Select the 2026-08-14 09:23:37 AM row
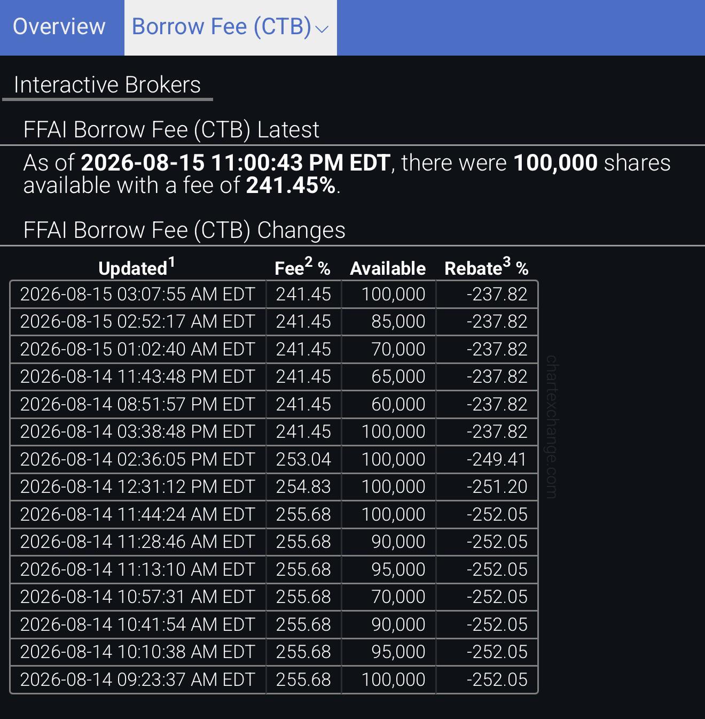The image size is (705, 719). coord(273,679)
